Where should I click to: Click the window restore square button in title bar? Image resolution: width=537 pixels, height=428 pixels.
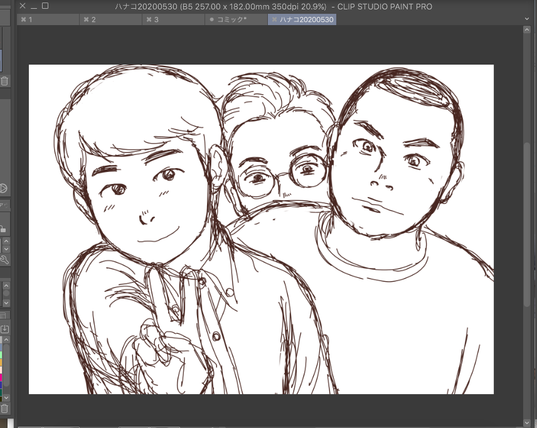tap(45, 6)
